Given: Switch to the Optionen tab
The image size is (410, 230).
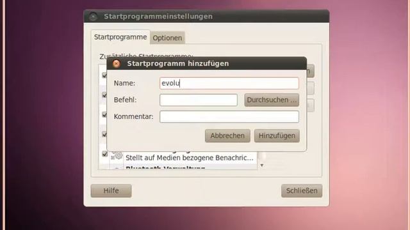Looking at the screenshot, I should pyautogui.click(x=167, y=38).
